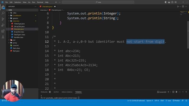Maximize terminal panel with up chevron
189x106 pixels.
coord(183,92)
